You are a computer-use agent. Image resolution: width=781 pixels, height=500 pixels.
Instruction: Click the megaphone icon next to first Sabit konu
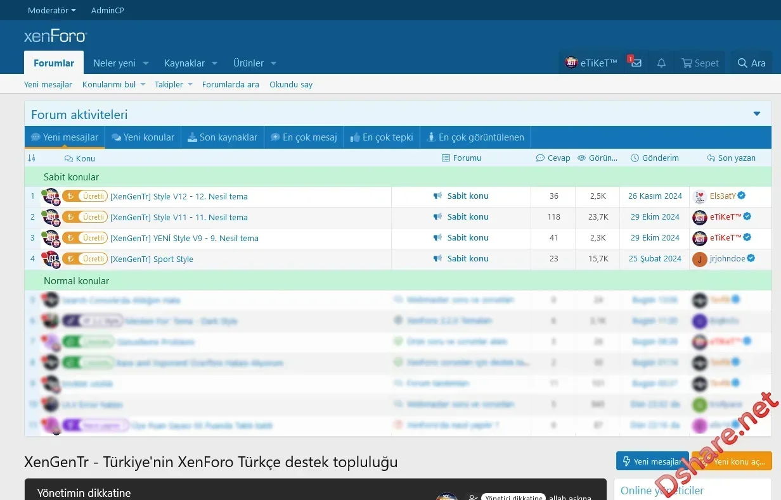coord(437,196)
